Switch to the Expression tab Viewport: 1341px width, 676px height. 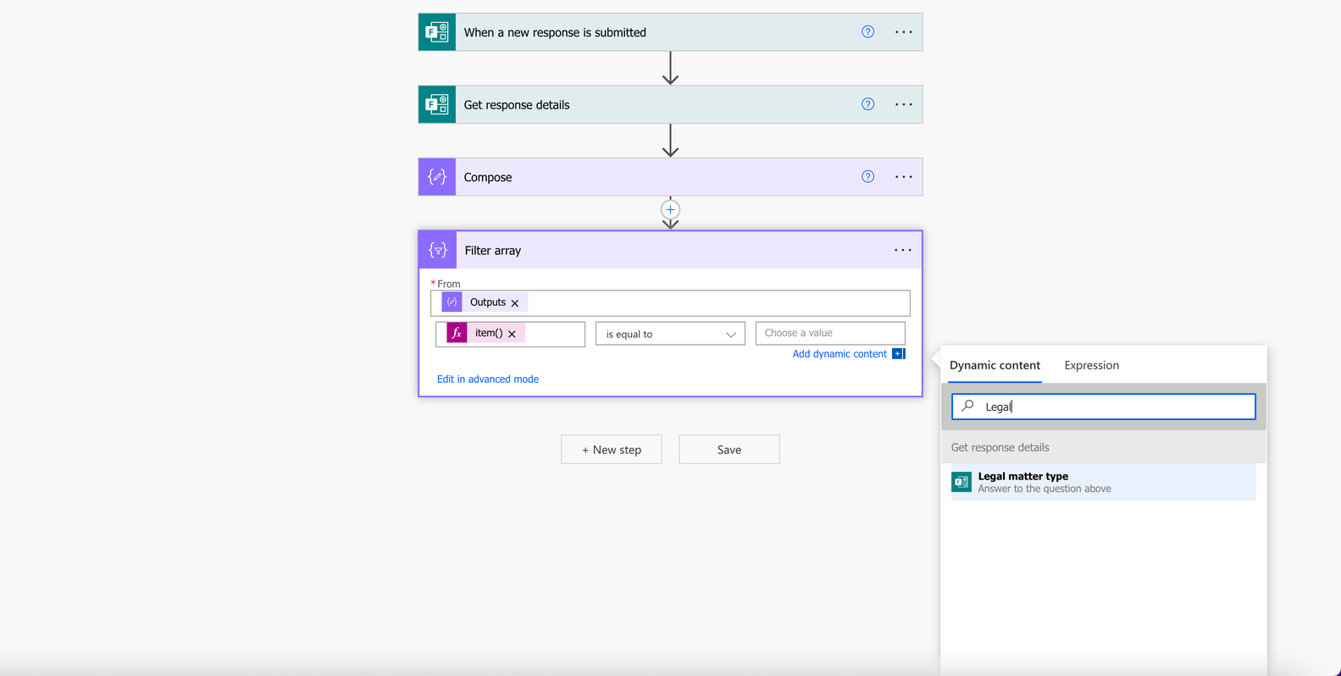point(1091,365)
